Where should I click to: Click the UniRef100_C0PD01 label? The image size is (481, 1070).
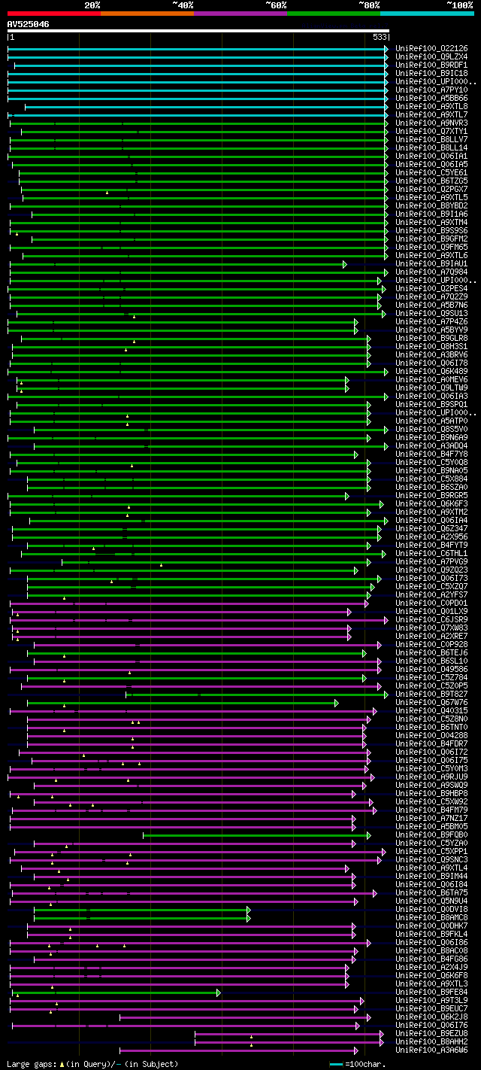click(x=431, y=603)
